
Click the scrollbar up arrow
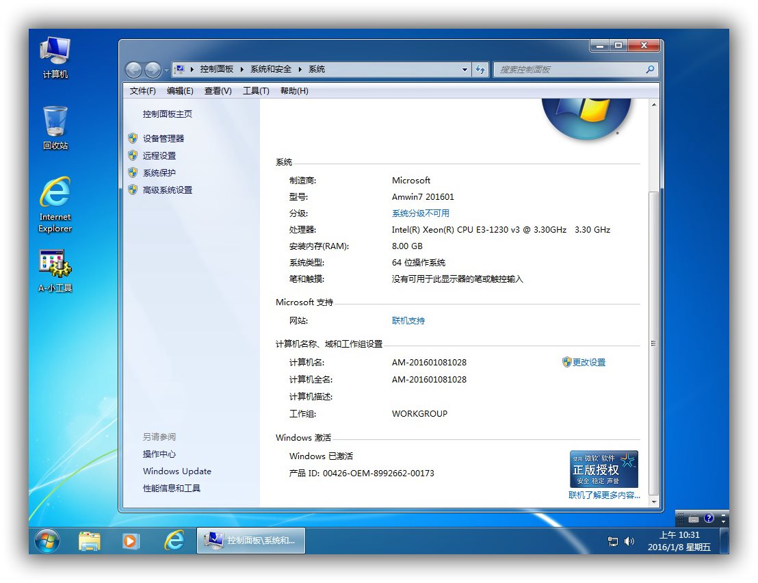click(x=653, y=105)
